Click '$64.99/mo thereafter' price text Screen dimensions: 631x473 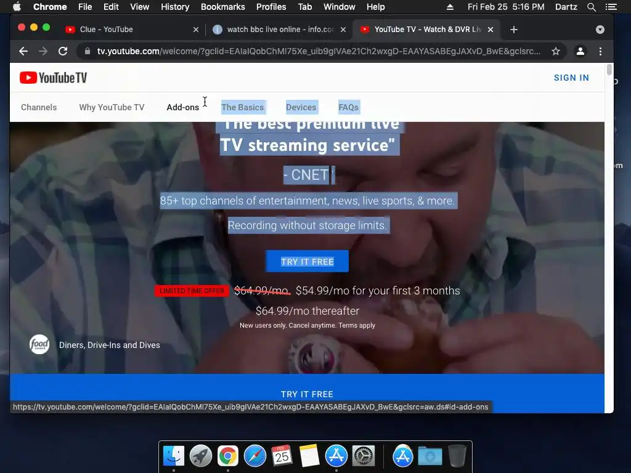[x=307, y=311]
